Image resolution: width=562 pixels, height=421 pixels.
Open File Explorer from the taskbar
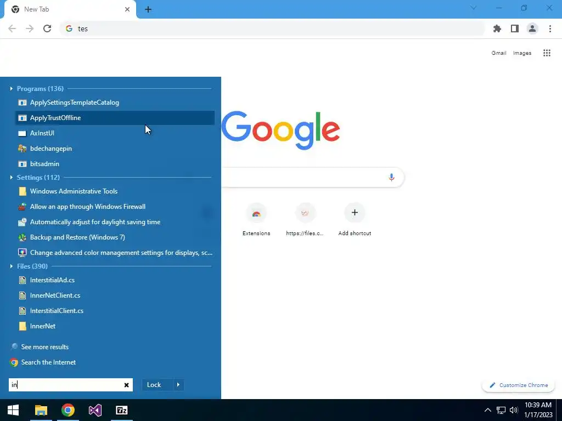[x=41, y=410]
